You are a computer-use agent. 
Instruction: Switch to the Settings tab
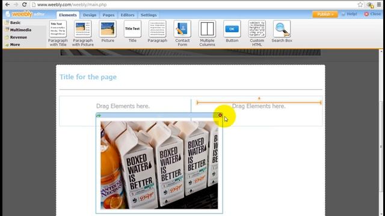point(149,15)
